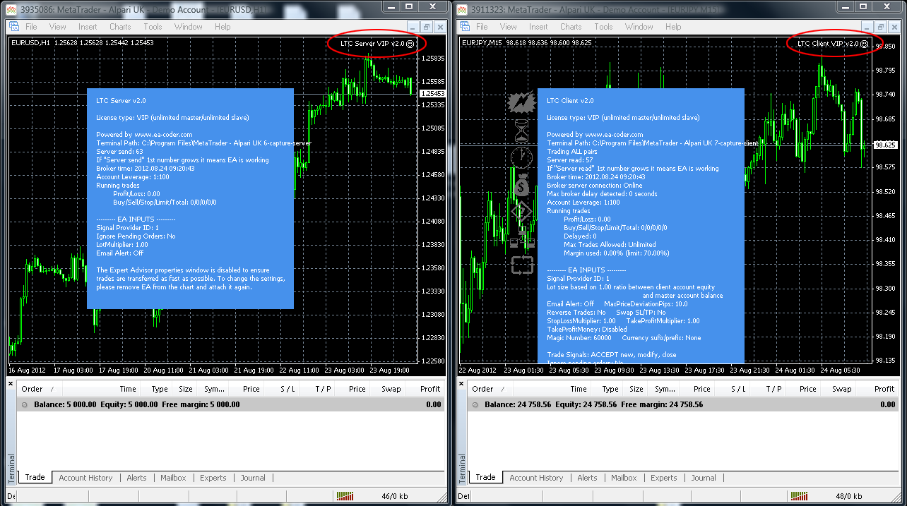Click the MetaTrader icon in the 3935086 title bar
The image size is (907, 506).
[11, 8]
